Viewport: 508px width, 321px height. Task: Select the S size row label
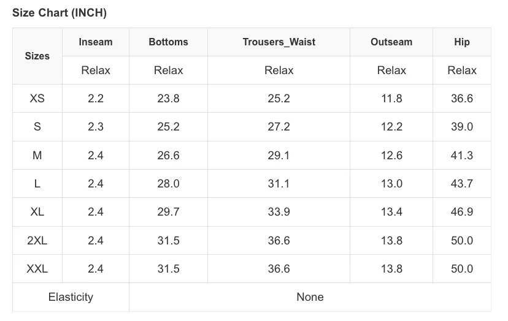click(x=37, y=127)
